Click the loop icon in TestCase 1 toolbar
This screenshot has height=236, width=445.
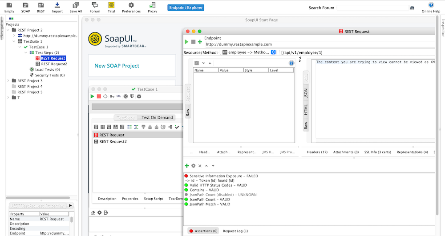pos(105,96)
